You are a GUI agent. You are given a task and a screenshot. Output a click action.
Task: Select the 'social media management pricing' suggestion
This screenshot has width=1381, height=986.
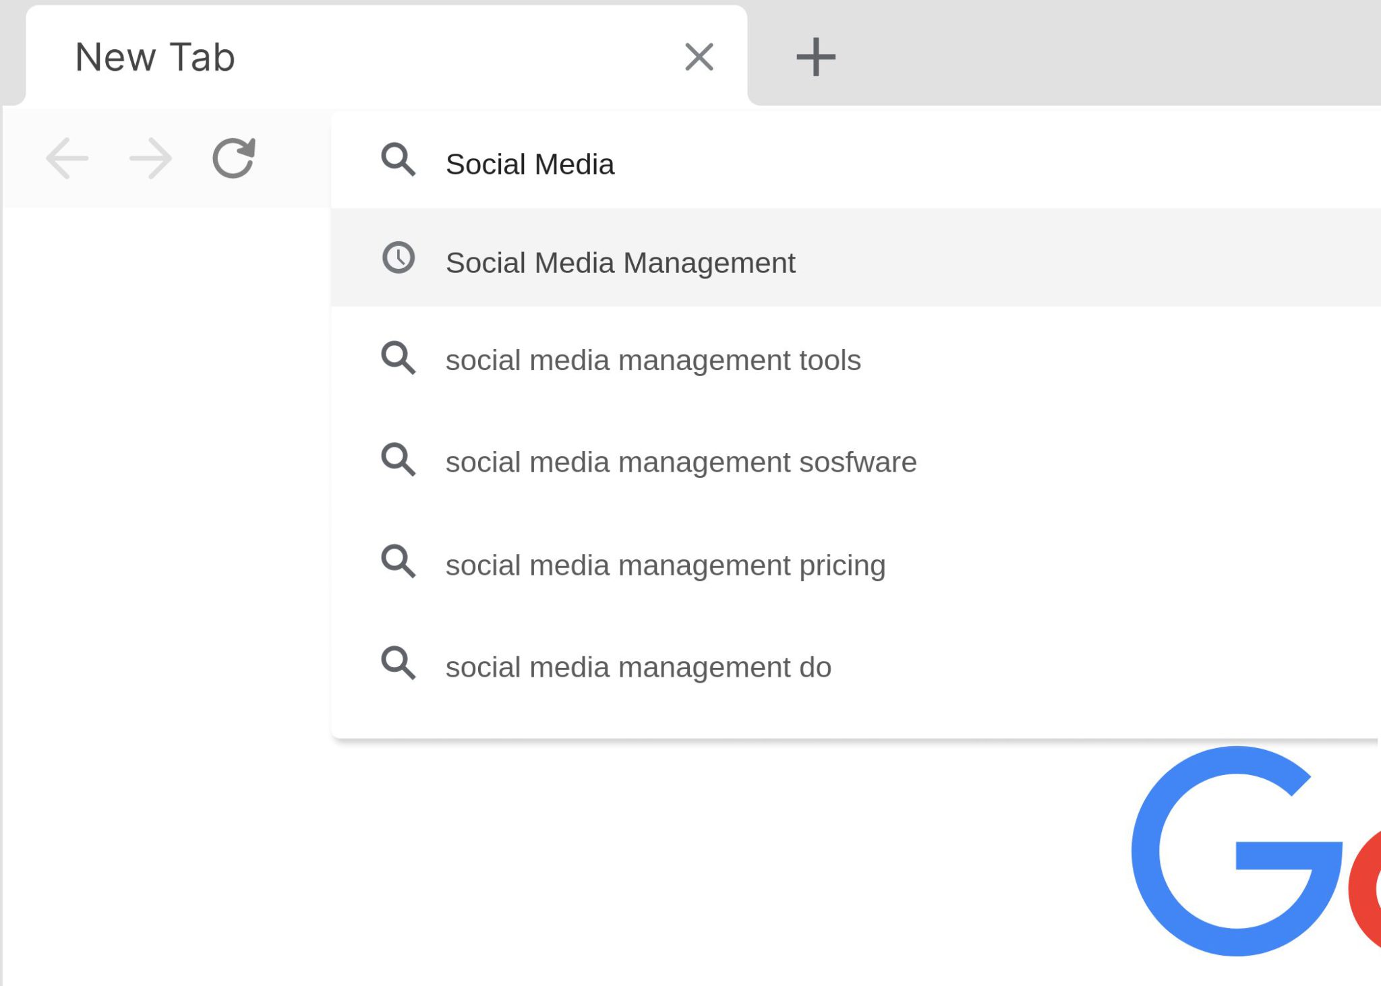(x=666, y=565)
